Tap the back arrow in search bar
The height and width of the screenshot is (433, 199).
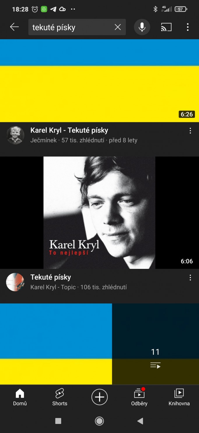(x=14, y=27)
